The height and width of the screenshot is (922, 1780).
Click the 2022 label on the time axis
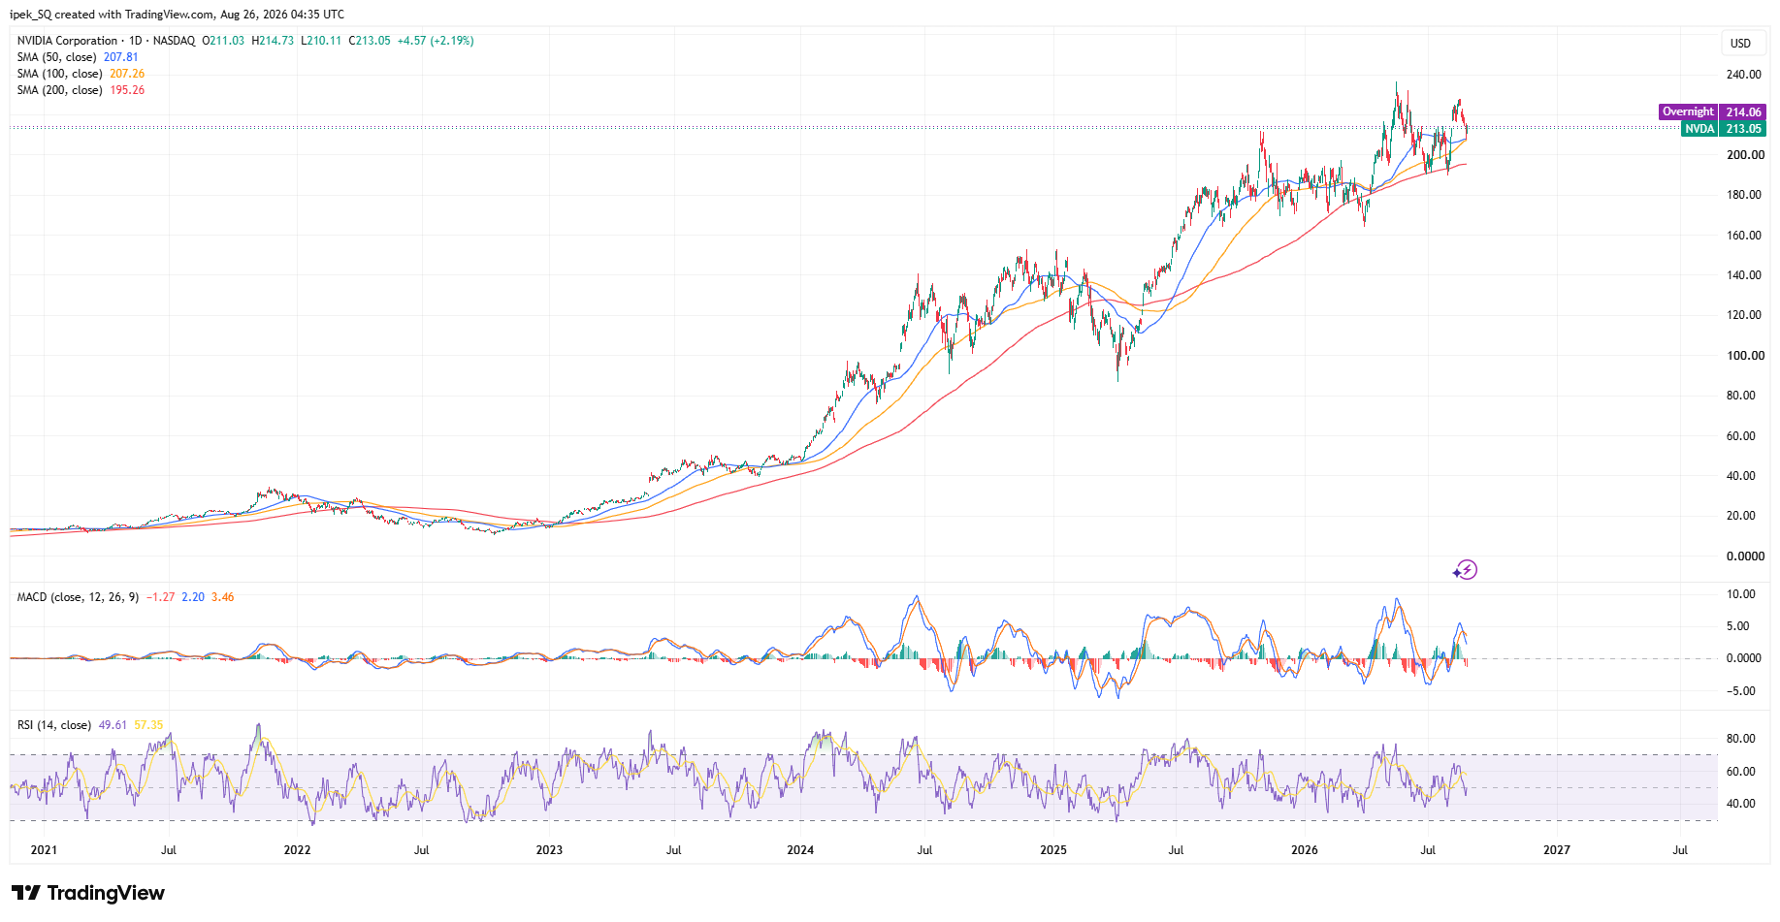point(297,850)
